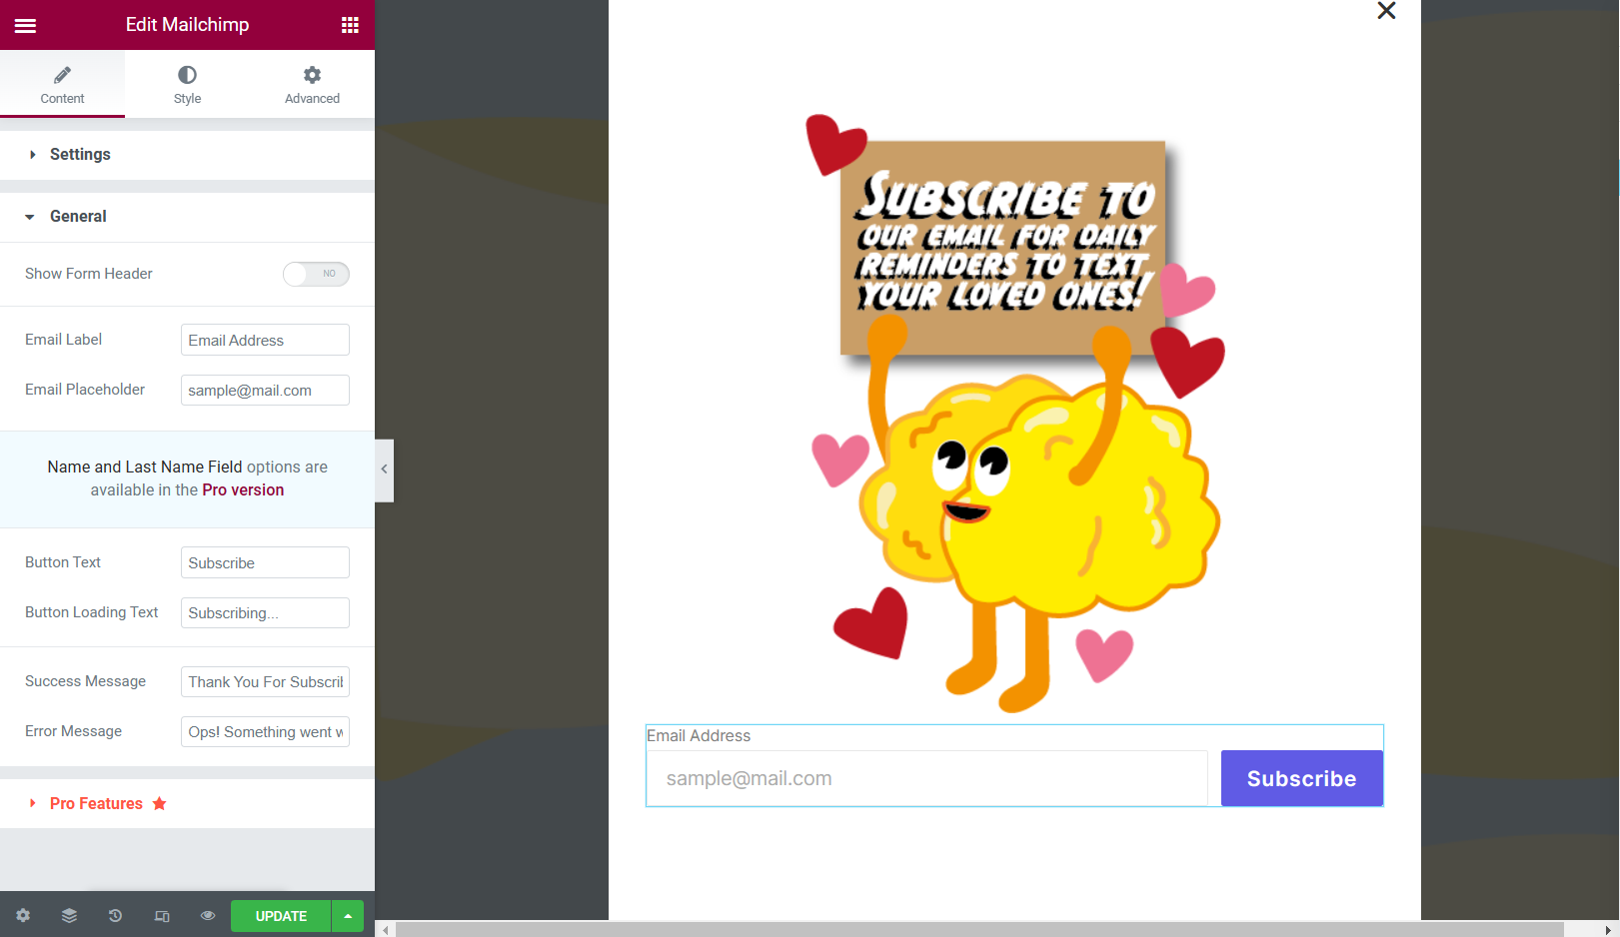Open the Navigator layers icon
This screenshot has height=937, width=1620.
click(x=69, y=916)
